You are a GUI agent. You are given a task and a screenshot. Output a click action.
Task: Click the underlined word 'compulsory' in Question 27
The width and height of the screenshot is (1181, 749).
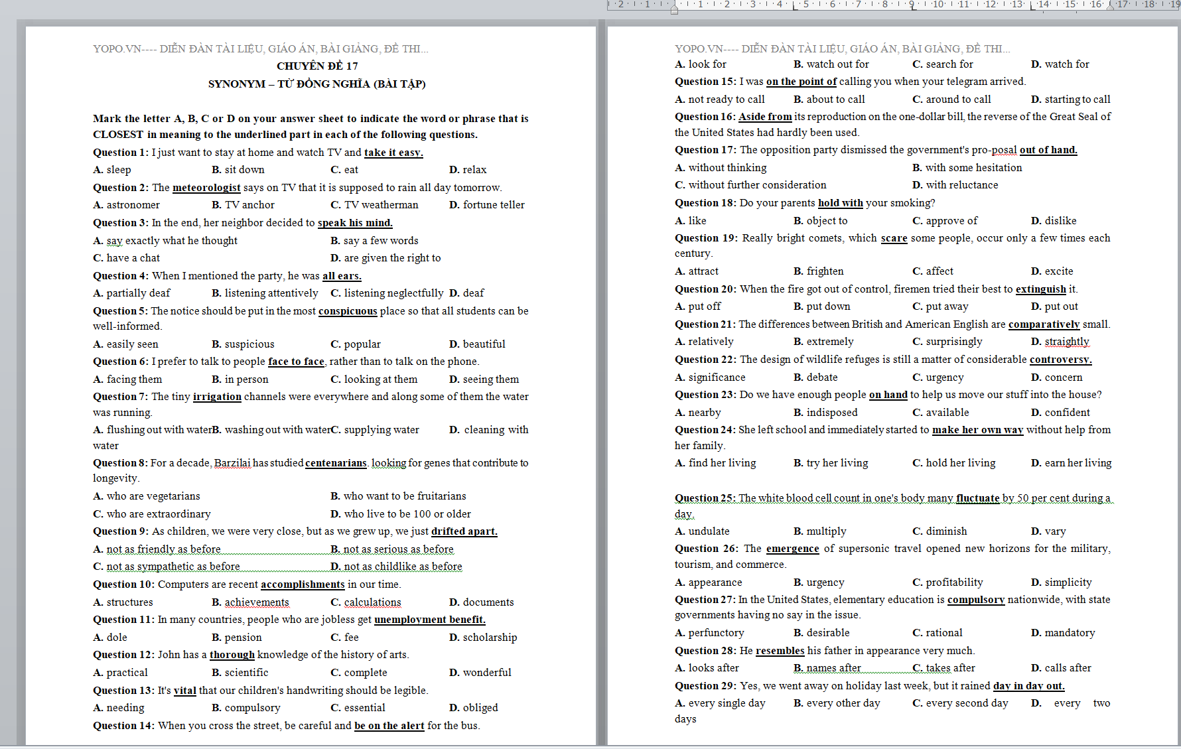point(976,600)
